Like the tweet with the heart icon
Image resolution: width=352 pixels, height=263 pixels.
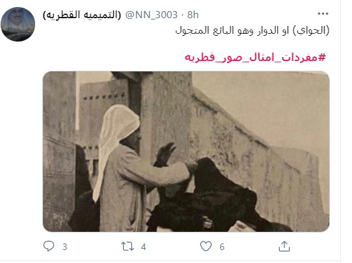(x=206, y=246)
